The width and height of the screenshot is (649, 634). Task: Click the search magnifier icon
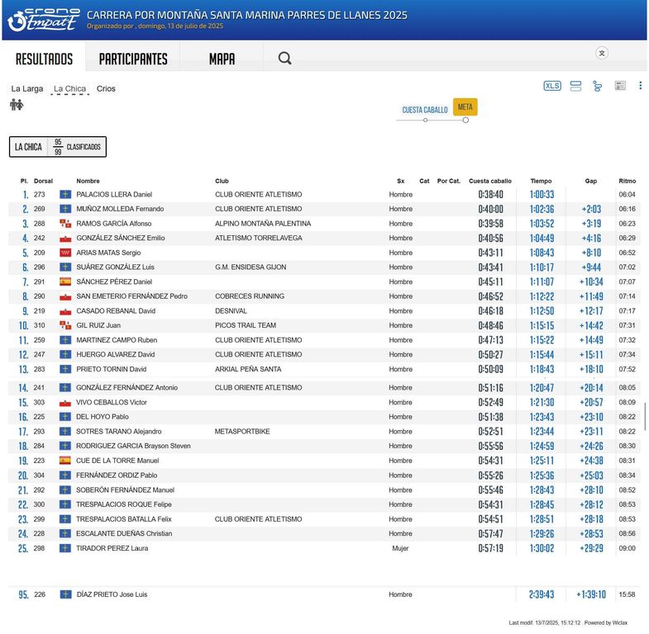tap(284, 58)
